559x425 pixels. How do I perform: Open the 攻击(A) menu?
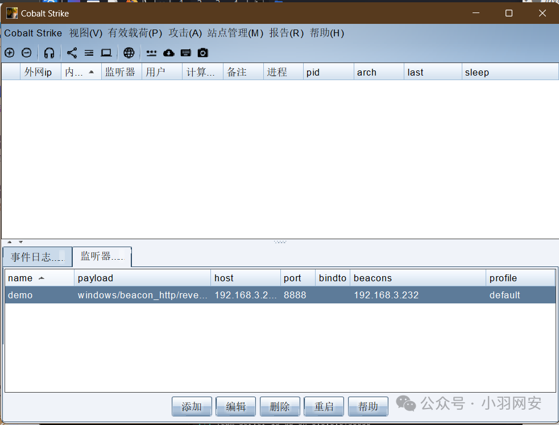click(185, 33)
